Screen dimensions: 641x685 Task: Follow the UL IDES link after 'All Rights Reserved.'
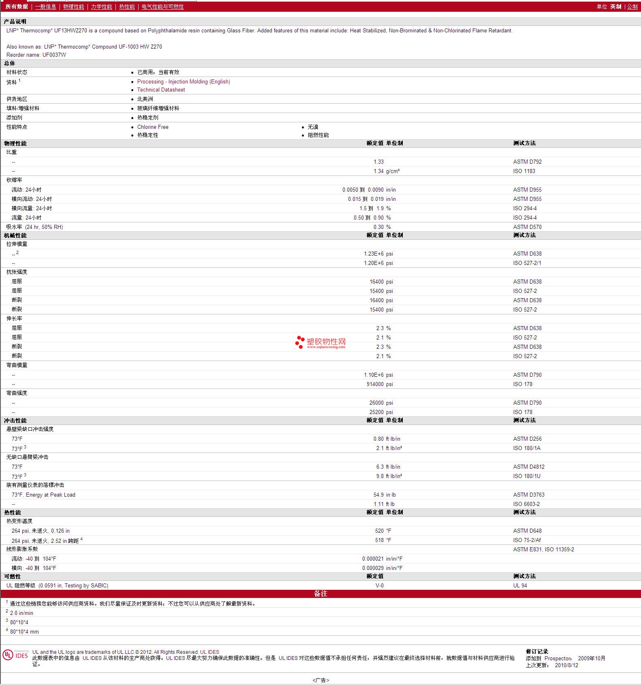209,652
